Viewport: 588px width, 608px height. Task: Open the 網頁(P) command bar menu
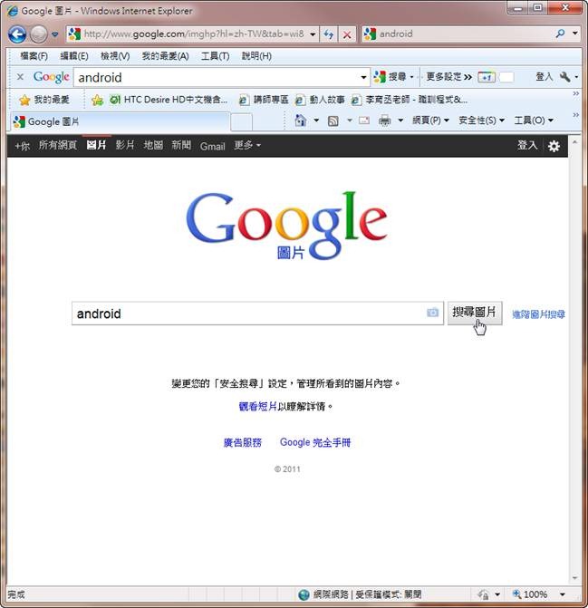pos(430,121)
